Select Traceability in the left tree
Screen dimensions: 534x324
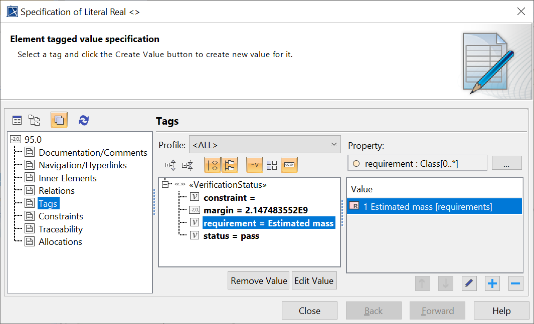tap(60, 229)
